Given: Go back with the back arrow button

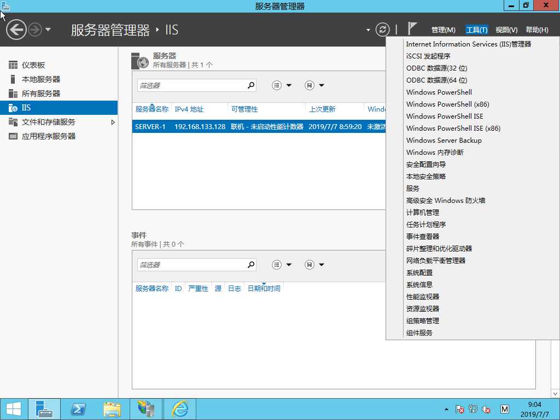Looking at the screenshot, I should tap(16, 30).
